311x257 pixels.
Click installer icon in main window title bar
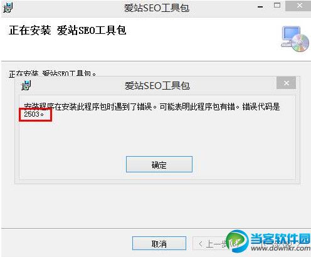pyautogui.click(x=8, y=8)
